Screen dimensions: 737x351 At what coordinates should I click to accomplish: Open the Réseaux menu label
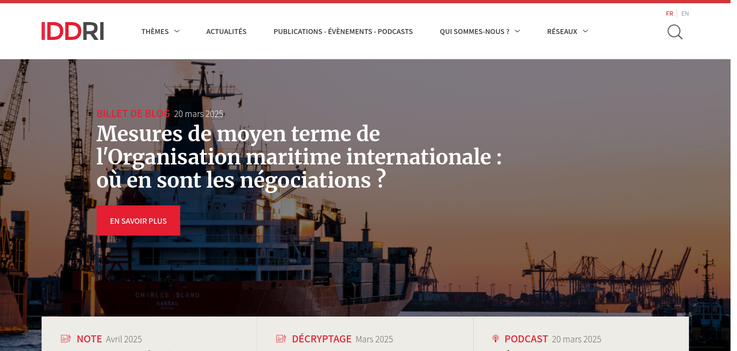[x=562, y=31]
